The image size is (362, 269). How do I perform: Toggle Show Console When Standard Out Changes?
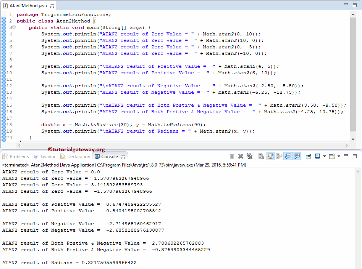pos(287,156)
